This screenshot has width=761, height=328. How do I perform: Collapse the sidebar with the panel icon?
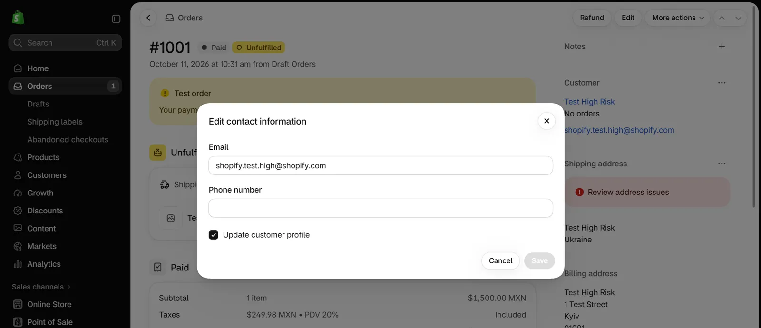pos(116,19)
